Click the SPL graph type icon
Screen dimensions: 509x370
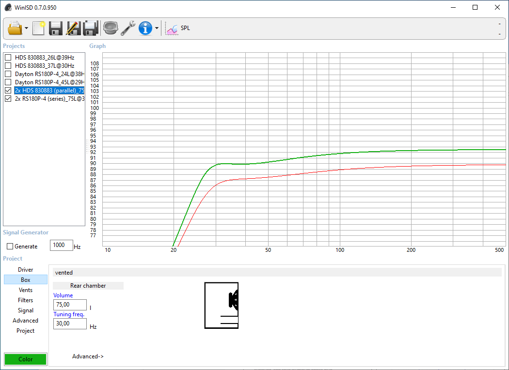pyautogui.click(x=172, y=29)
